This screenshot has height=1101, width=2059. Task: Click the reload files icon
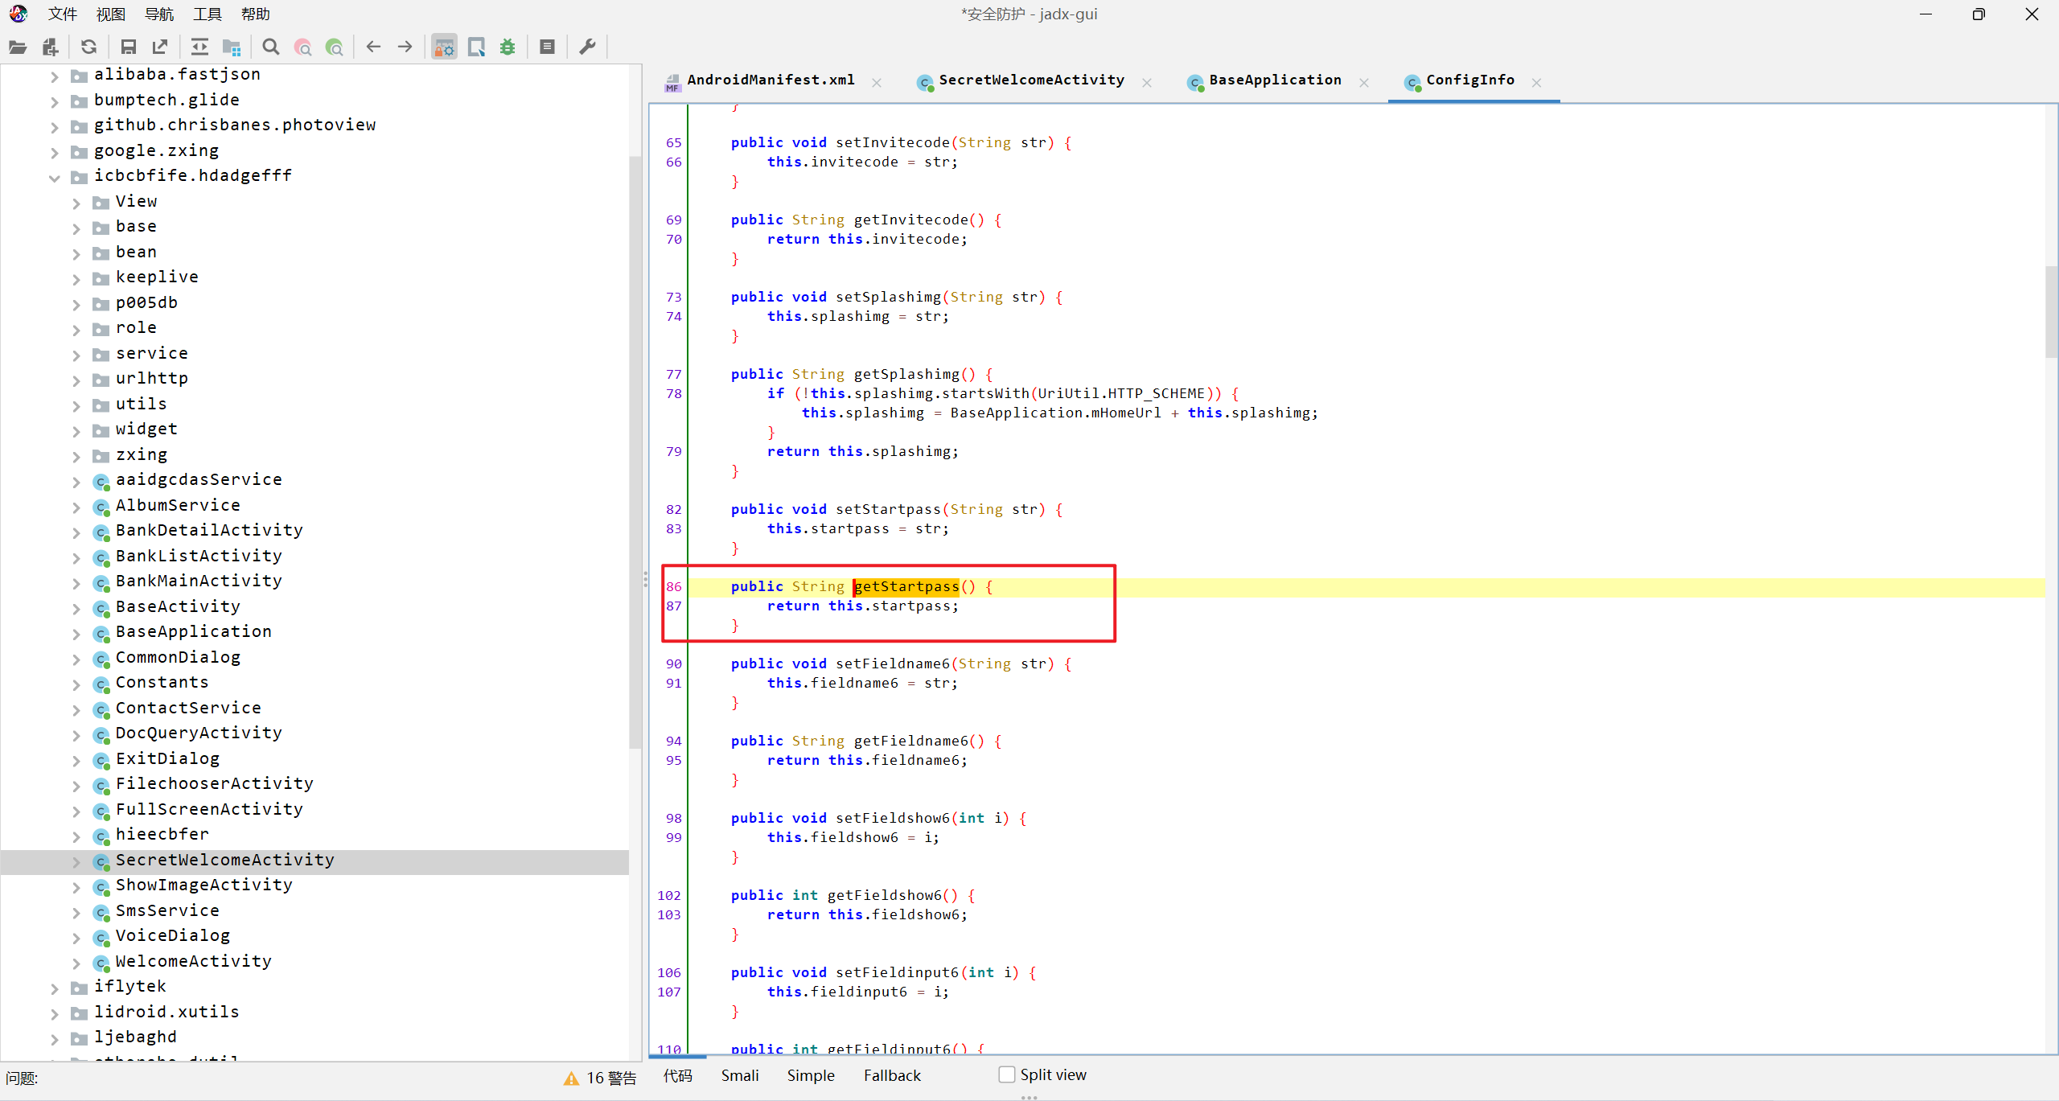tap(89, 47)
